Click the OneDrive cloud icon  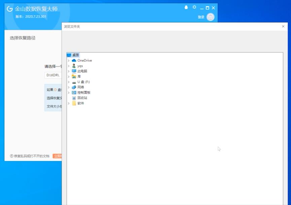tap(74, 60)
